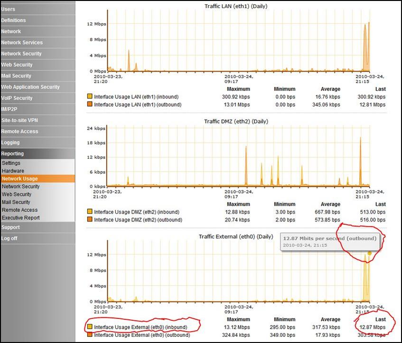Click the Log off link

[9, 238]
